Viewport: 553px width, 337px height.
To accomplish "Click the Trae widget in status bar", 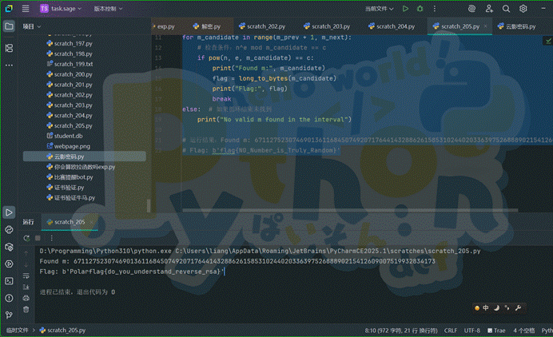I will [x=496, y=331].
